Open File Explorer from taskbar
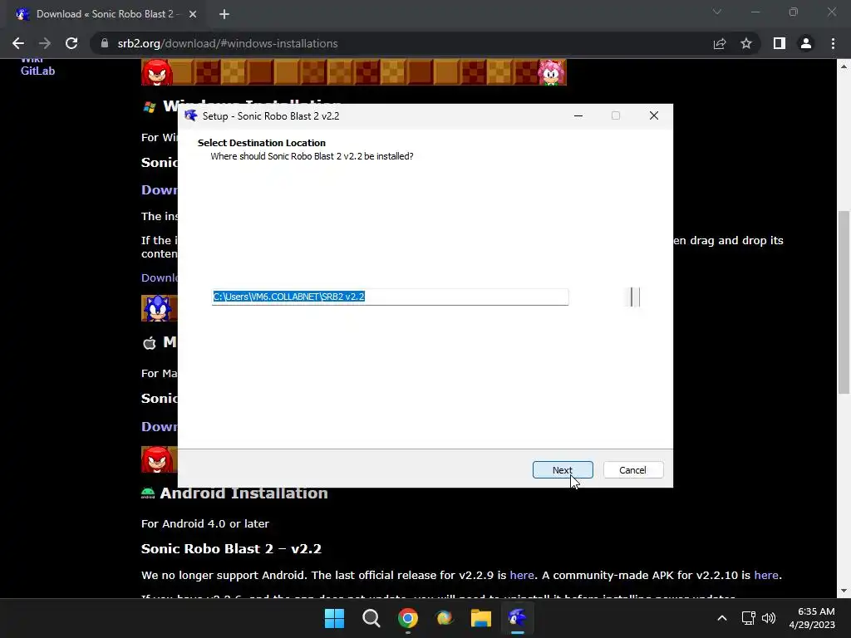 [481, 618]
